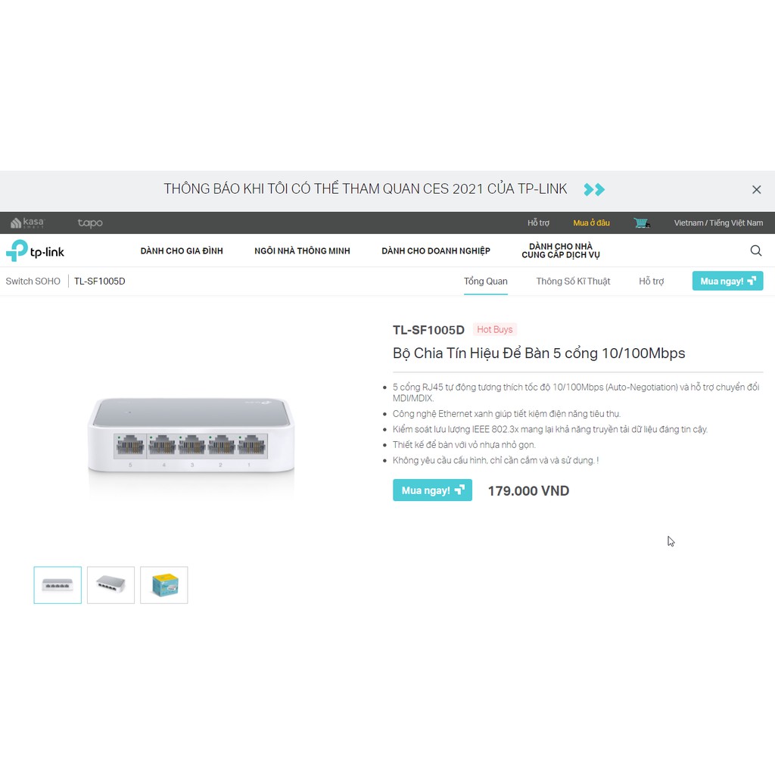
Task: Select the Tổng Quan tab
Action: tap(485, 282)
